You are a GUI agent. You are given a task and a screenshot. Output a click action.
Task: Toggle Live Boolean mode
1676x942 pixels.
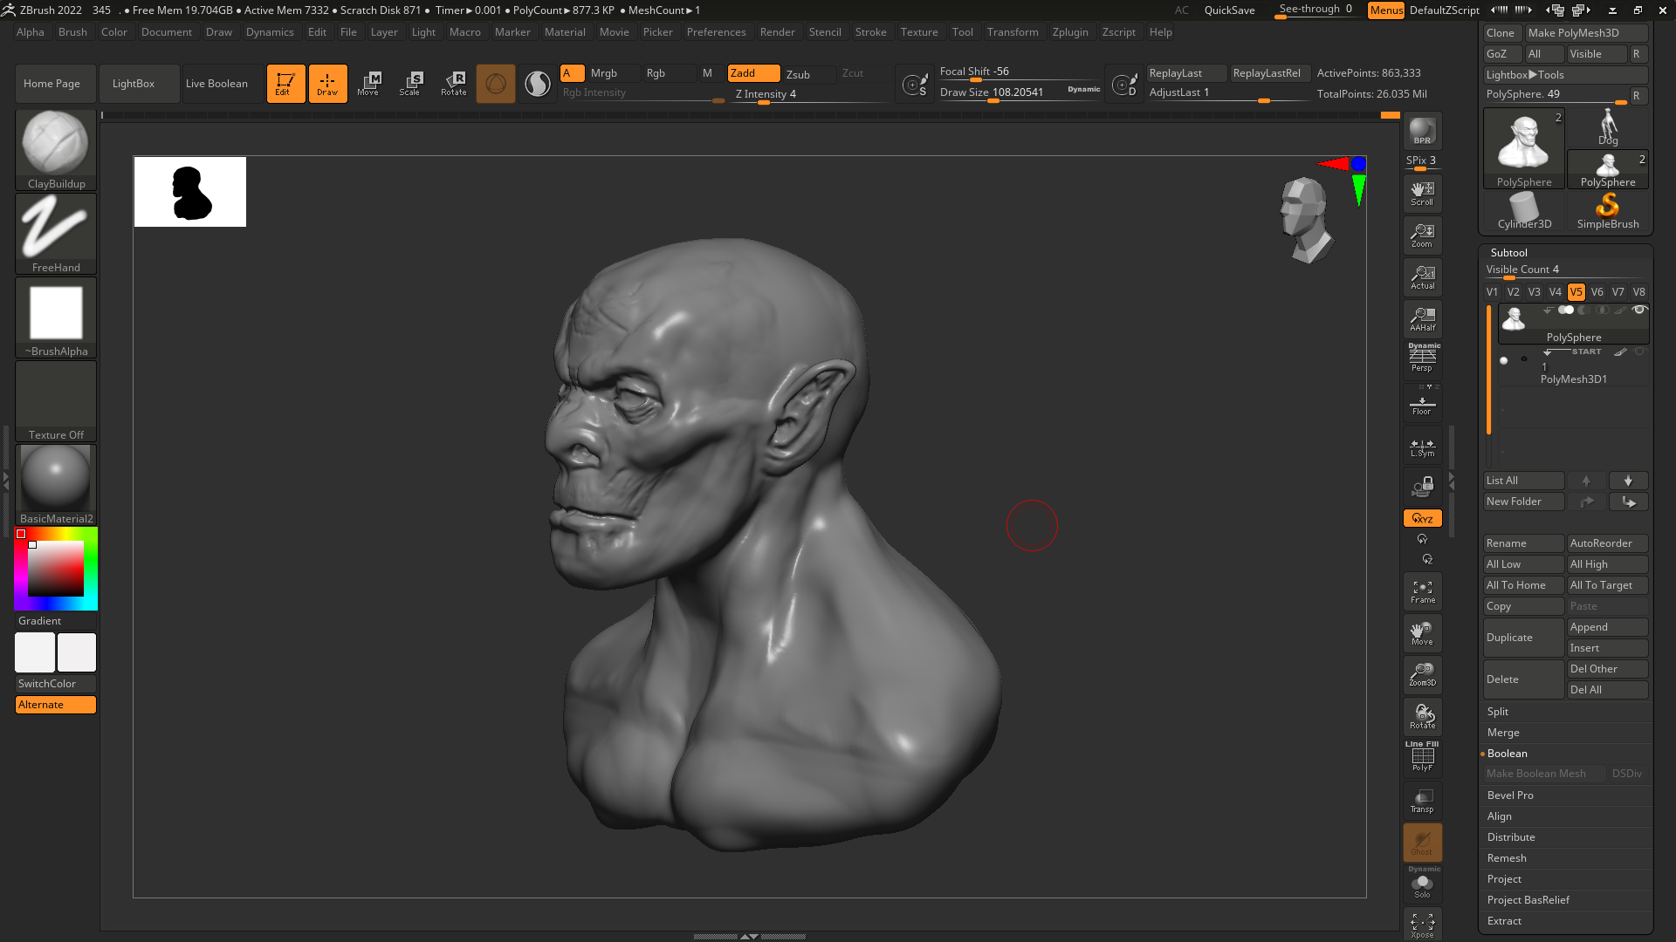coord(216,84)
